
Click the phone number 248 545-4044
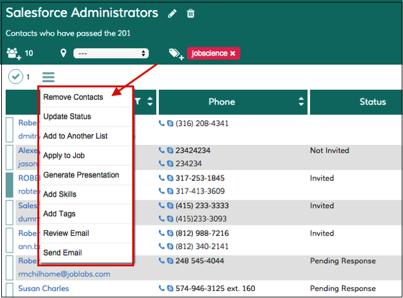pyautogui.click(x=200, y=261)
